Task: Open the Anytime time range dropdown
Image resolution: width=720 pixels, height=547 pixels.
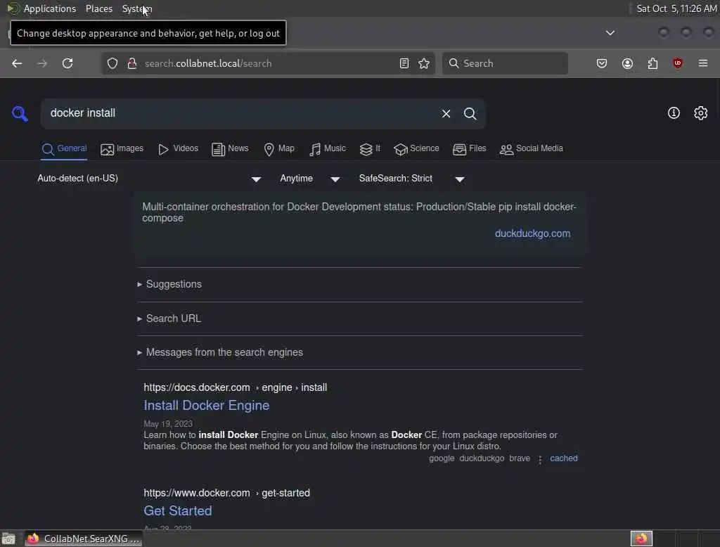Action: pos(310,179)
